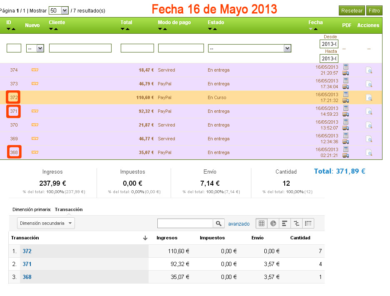Click the delivery truck icon for order 372
The width and height of the screenshot is (390, 296).
pyautogui.click(x=346, y=100)
